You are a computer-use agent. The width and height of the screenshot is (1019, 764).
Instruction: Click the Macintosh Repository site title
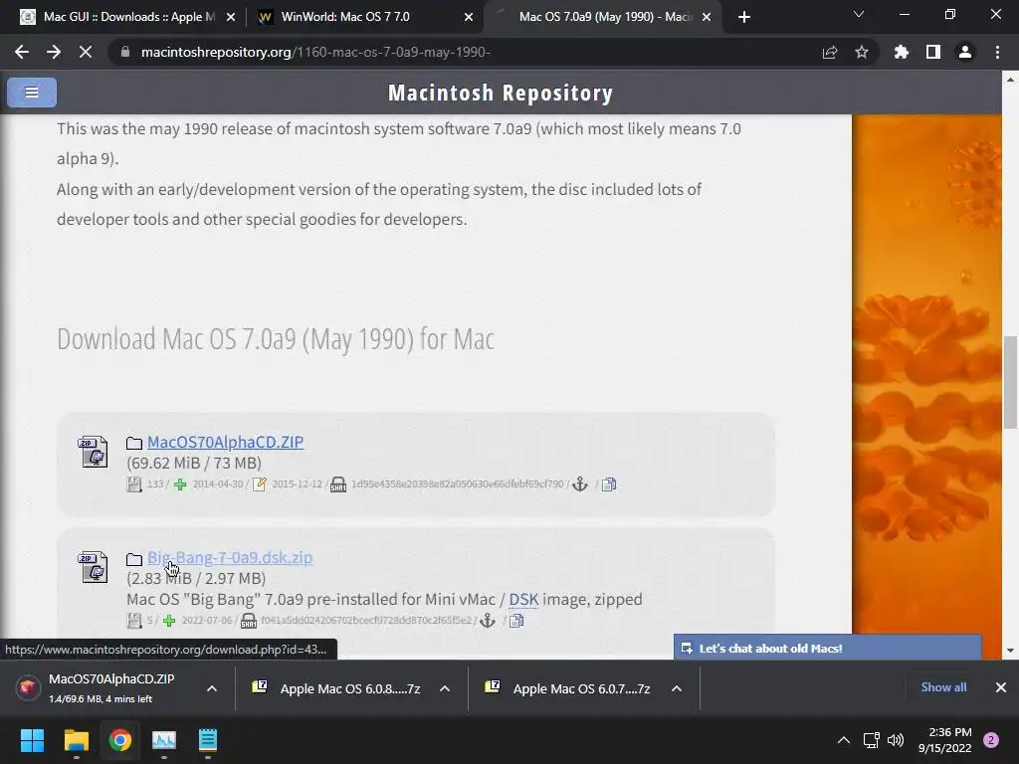[x=501, y=93]
